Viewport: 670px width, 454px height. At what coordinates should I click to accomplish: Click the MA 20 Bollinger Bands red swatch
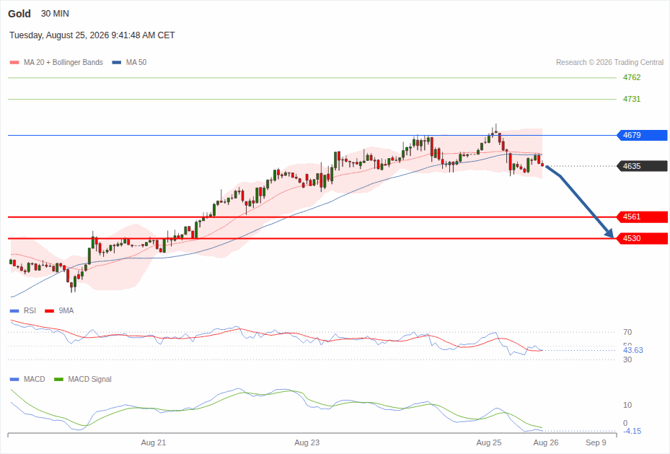coord(14,62)
